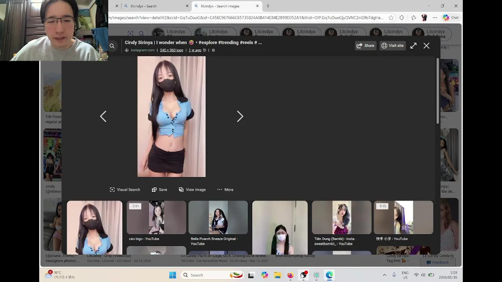Open the Edge settings and more menu
This screenshot has height=282, width=502.
pos(435,18)
